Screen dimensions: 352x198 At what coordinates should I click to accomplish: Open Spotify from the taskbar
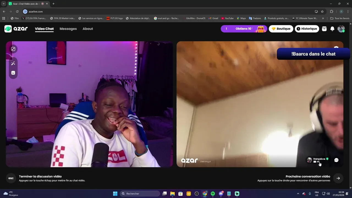[x=213, y=194]
